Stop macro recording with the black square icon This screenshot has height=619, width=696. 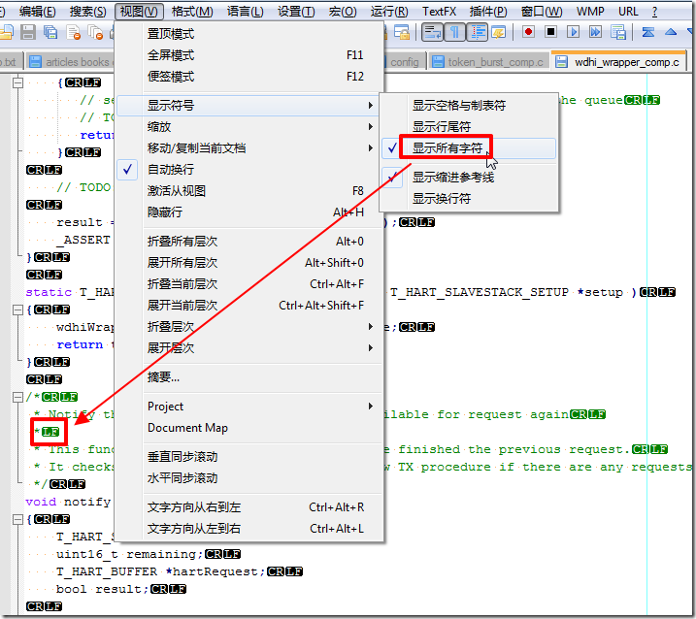550,32
